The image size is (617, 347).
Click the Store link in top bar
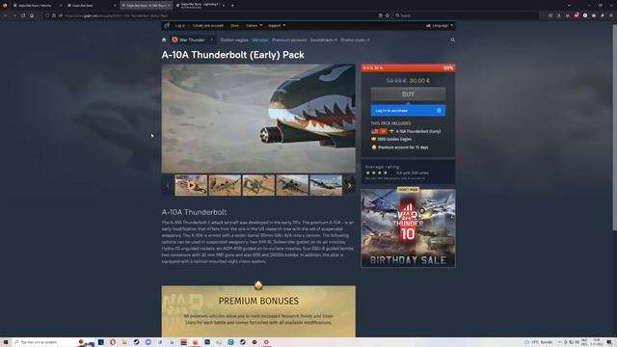[234, 26]
